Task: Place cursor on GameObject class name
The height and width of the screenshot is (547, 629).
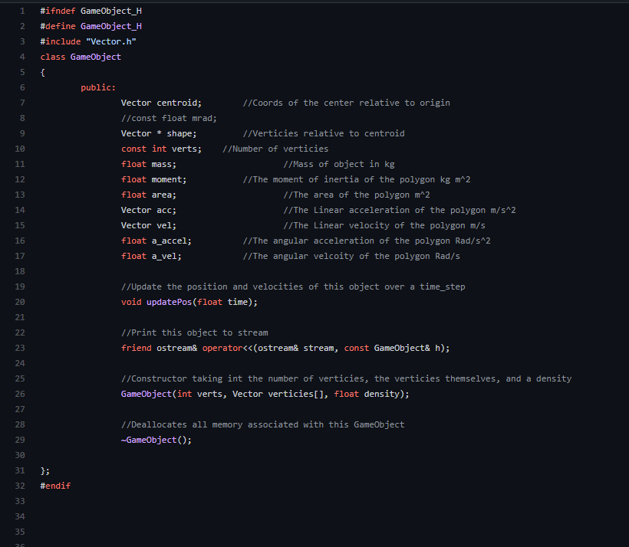Action: [x=95, y=57]
